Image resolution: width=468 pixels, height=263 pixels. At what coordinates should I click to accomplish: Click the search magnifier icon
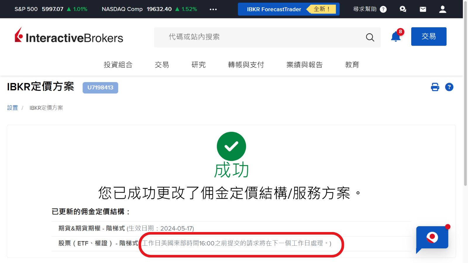pyautogui.click(x=370, y=37)
